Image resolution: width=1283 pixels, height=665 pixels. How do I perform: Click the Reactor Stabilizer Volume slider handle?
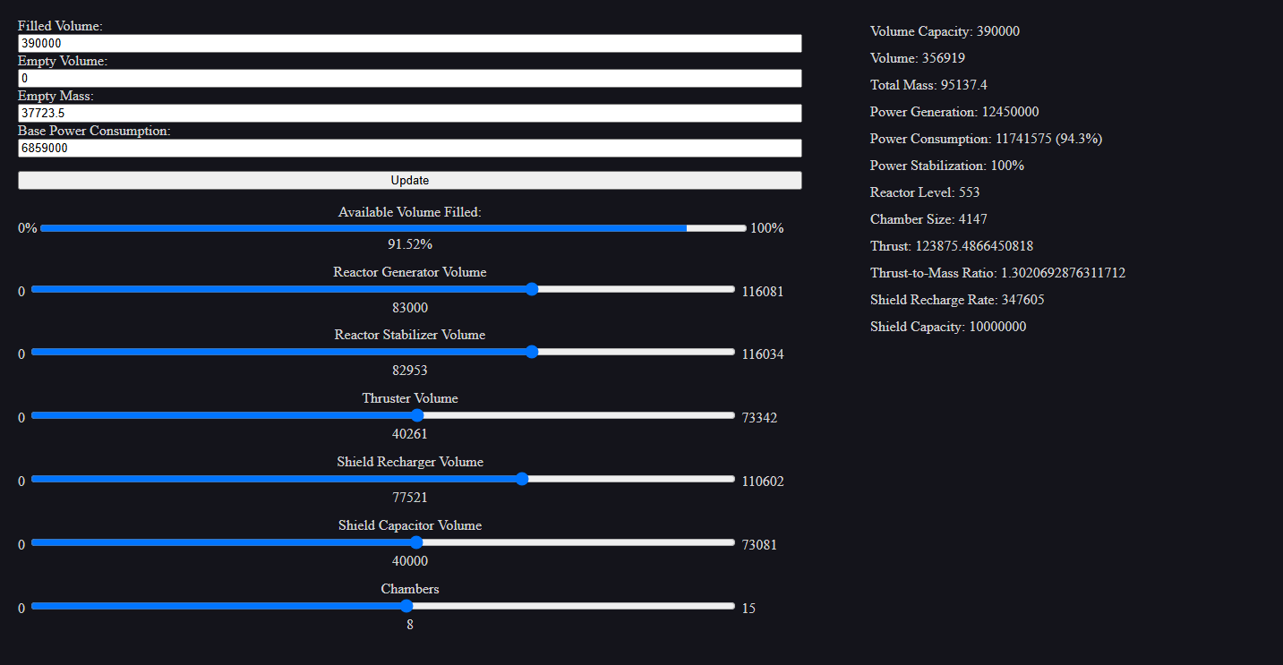click(x=532, y=352)
